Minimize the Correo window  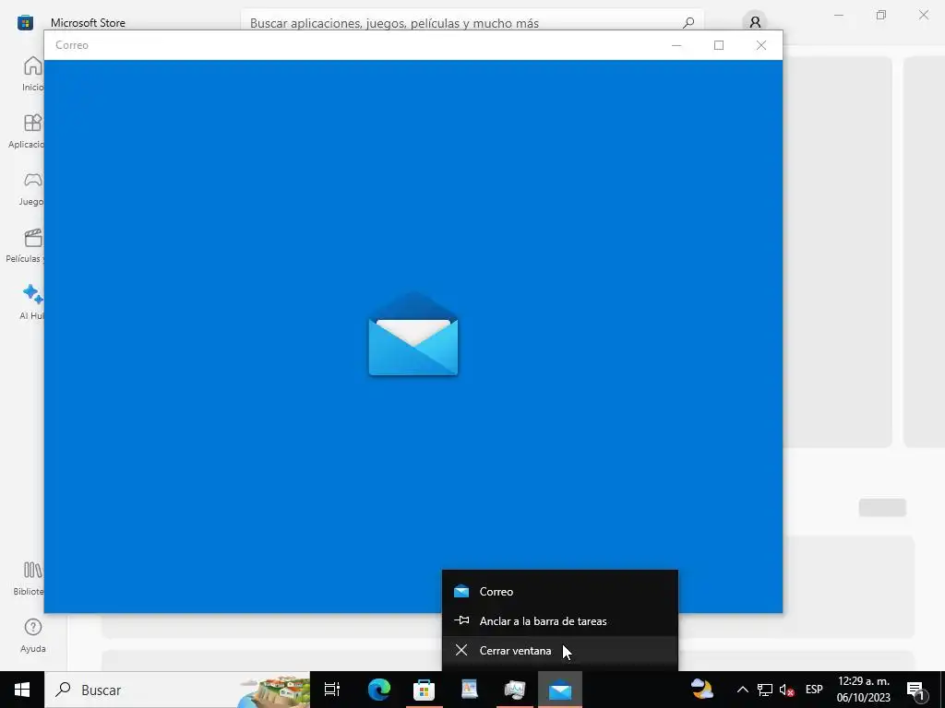(x=676, y=45)
